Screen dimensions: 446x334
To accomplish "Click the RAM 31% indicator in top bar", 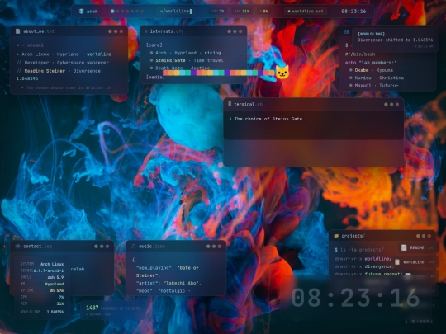I will pos(242,11).
